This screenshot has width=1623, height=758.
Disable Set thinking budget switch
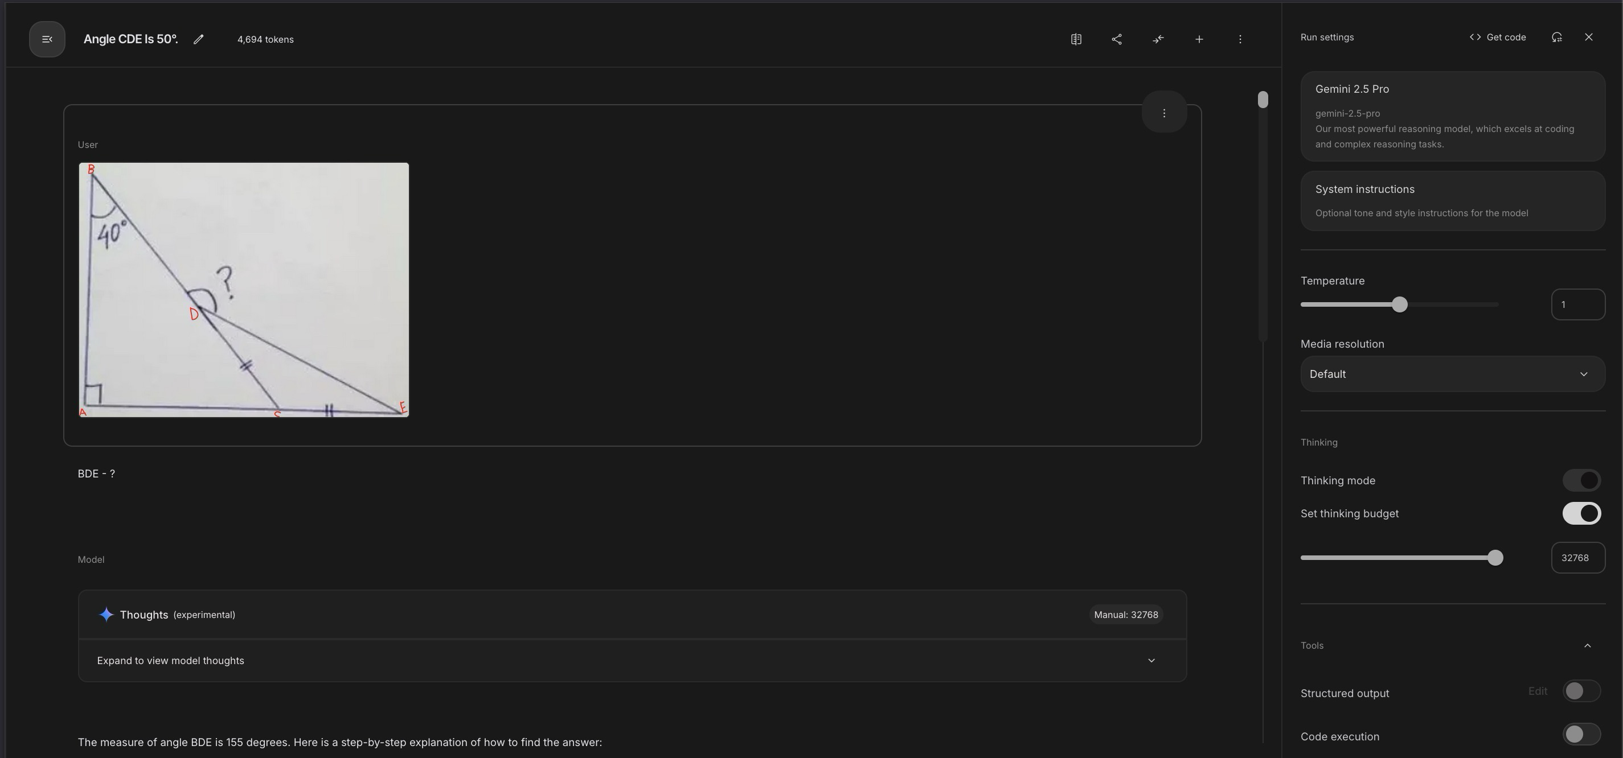pos(1581,513)
